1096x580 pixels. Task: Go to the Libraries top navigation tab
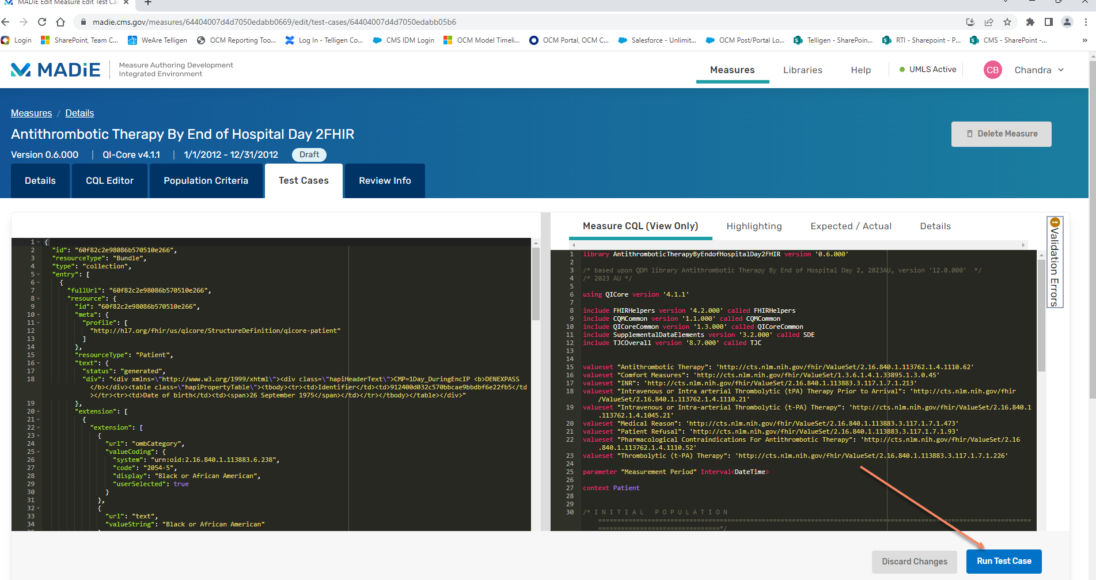click(x=802, y=70)
